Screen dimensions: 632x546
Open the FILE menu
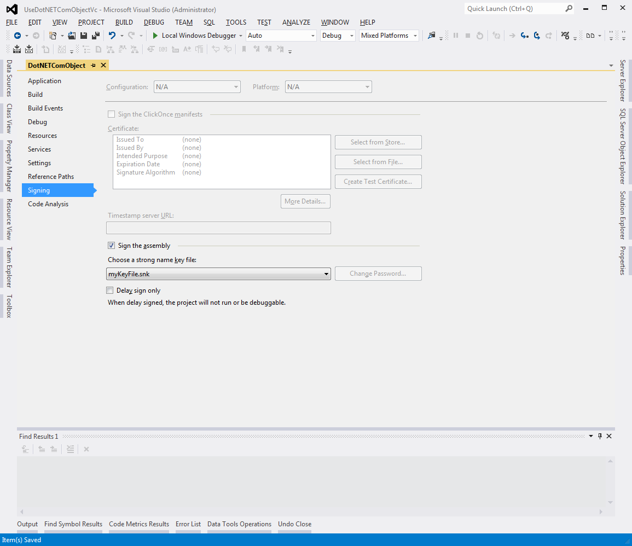[11, 22]
